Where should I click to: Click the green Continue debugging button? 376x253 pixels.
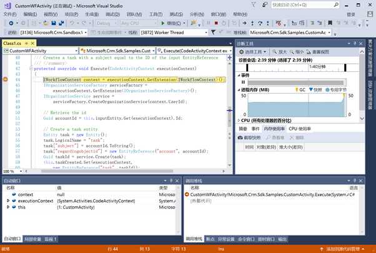coord(163,23)
